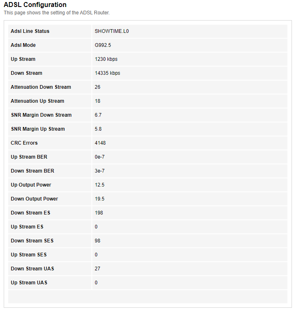
Task: Click the Attenuation Up Stream value 18
Action: point(97,101)
